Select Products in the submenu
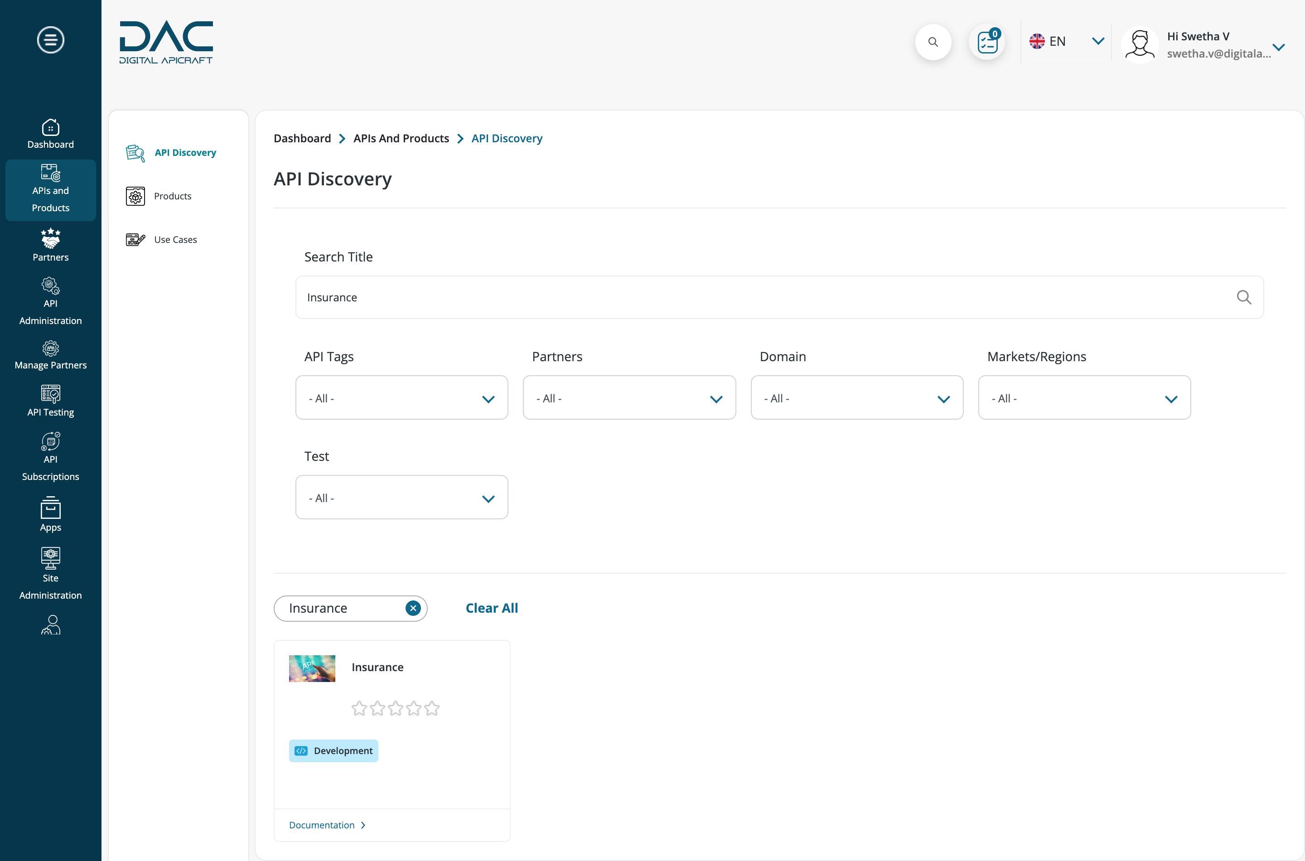 tap(173, 196)
